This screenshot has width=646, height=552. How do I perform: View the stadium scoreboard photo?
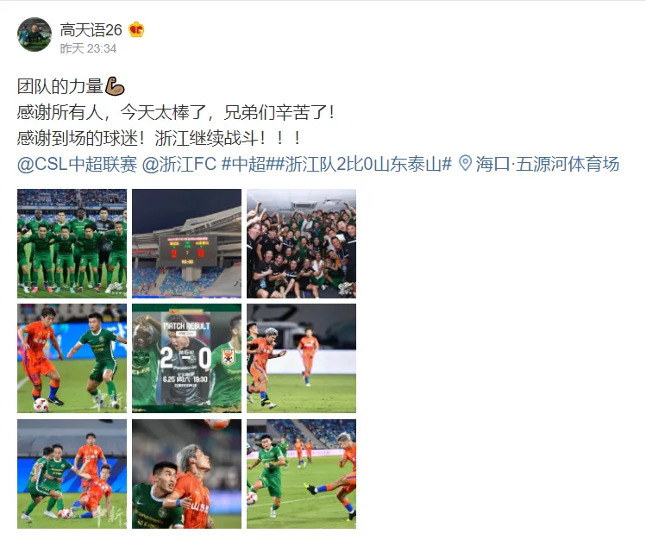pyautogui.click(x=186, y=243)
